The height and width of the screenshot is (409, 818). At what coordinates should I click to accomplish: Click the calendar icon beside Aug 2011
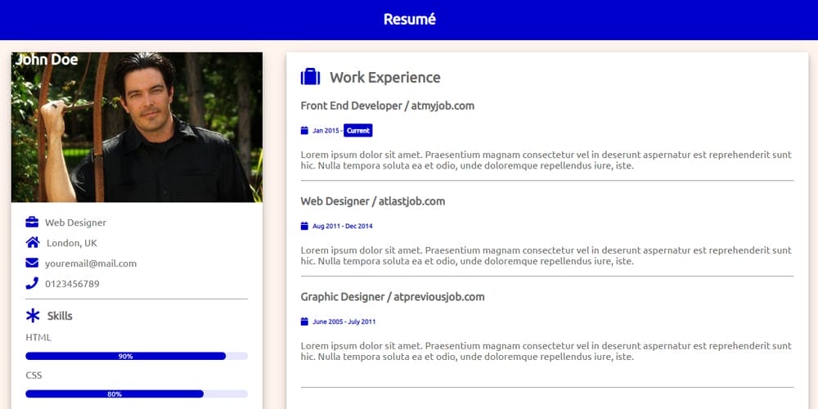[x=304, y=226]
